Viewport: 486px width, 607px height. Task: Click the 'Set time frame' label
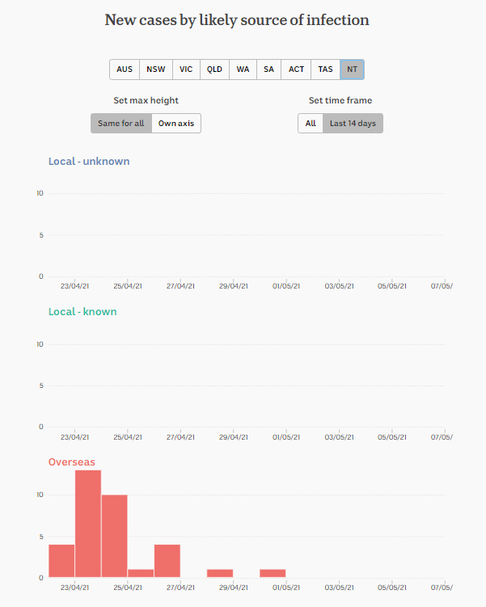(x=340, y=100)
